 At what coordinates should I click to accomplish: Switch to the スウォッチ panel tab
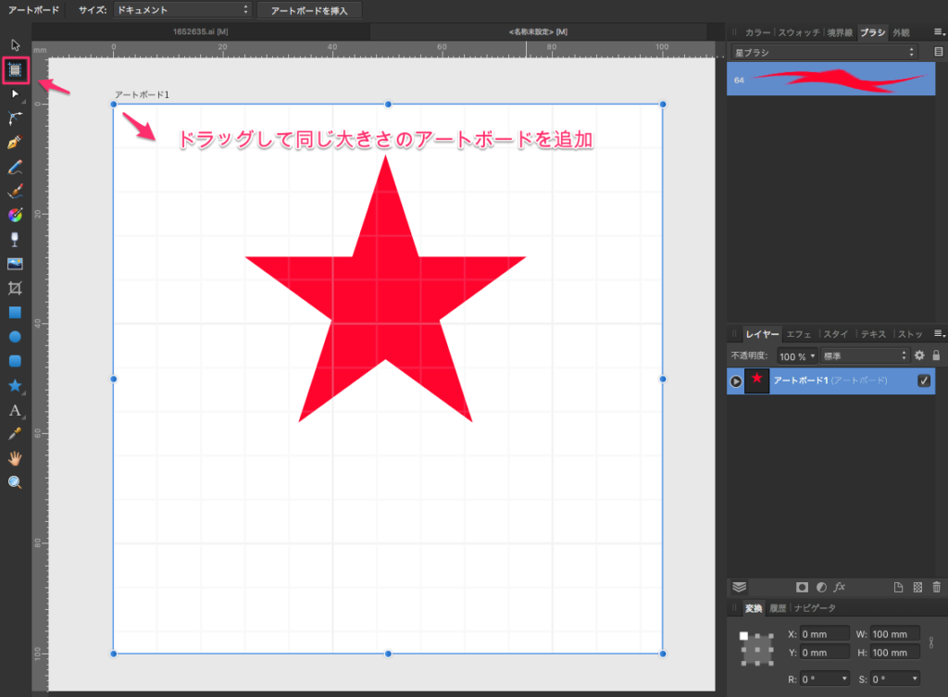click(797, 32)
